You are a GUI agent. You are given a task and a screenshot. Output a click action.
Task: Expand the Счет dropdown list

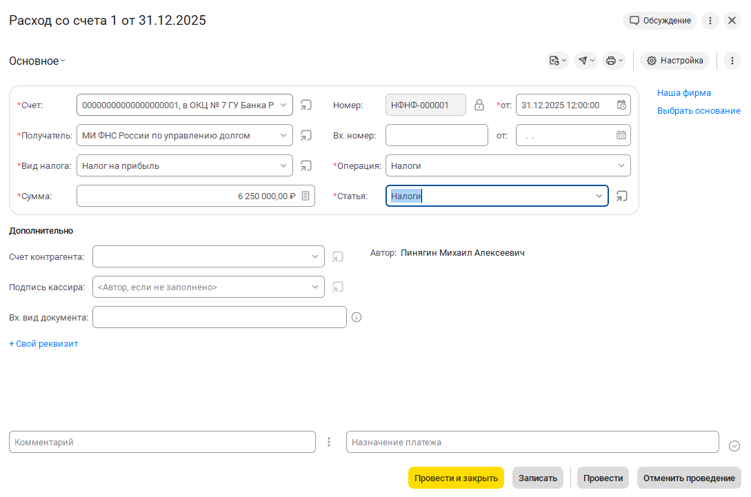[283, 105]
